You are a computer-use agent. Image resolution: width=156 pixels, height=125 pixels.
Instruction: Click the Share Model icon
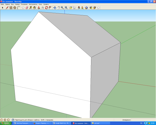pyautogui.click(x=95, y=8)
